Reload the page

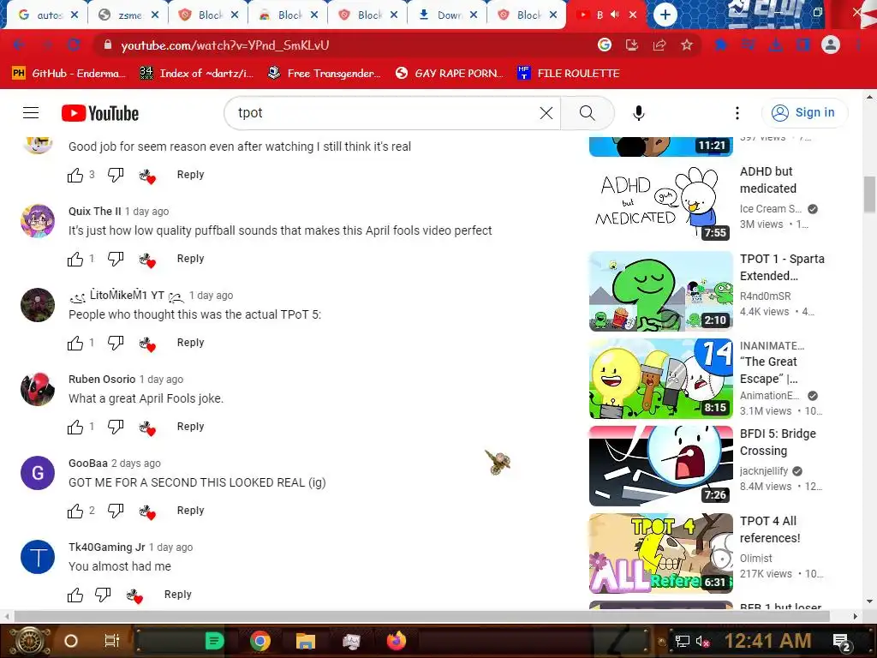pos(74,45)
